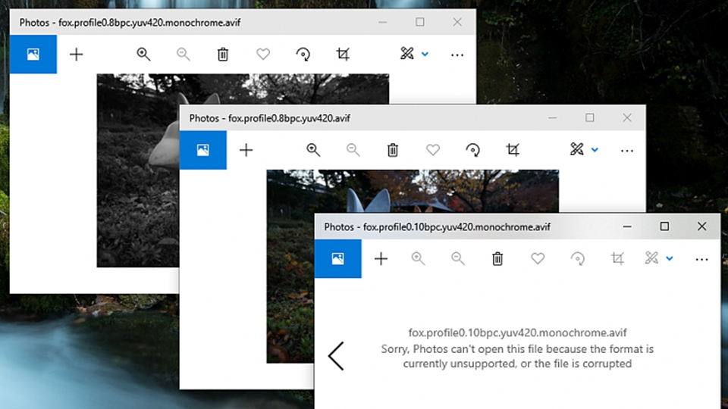Click crop icon in the 10bpc window
This screenshot has height=409, width=728.
click(x=617, y=258)
